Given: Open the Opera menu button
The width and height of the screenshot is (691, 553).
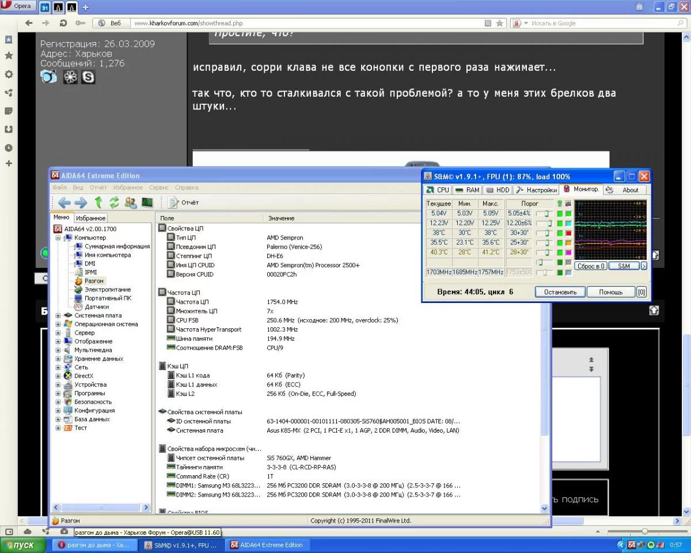Looking at the screenshot, I should (x=17, y=6).
